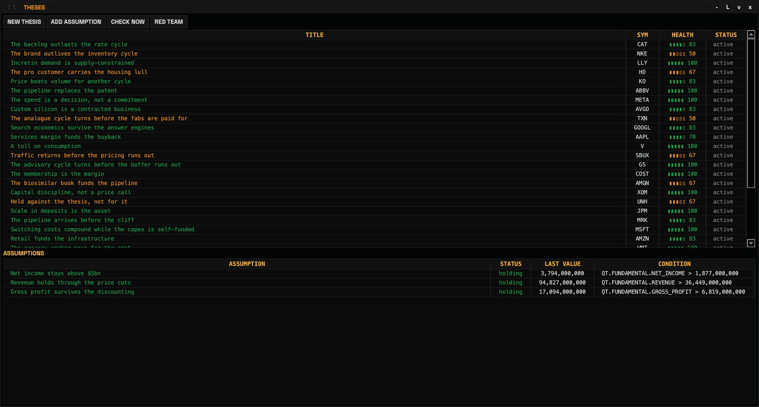The width and height of the screenshot is (759, 407).
Task: Sort theses by the SYM column header
Action: click(x=642, y=35)
